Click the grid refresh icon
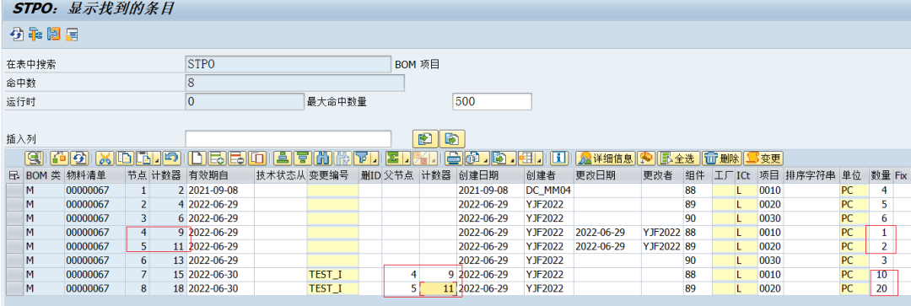The height and width of the screenshot is (306, 911). (x=79, y=158)
